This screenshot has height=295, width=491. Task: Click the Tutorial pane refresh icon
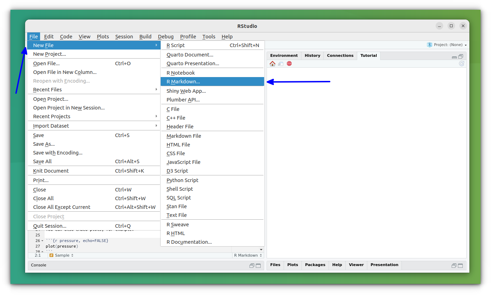(461, 63)
